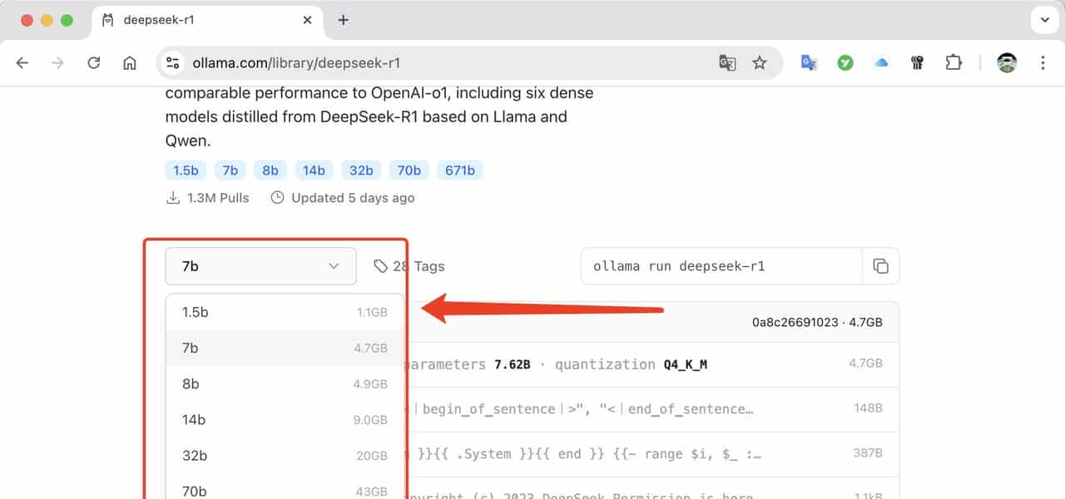The image size is (1065, 499).
Task: Choose 14b in the dropdown list
Action: 285,420
